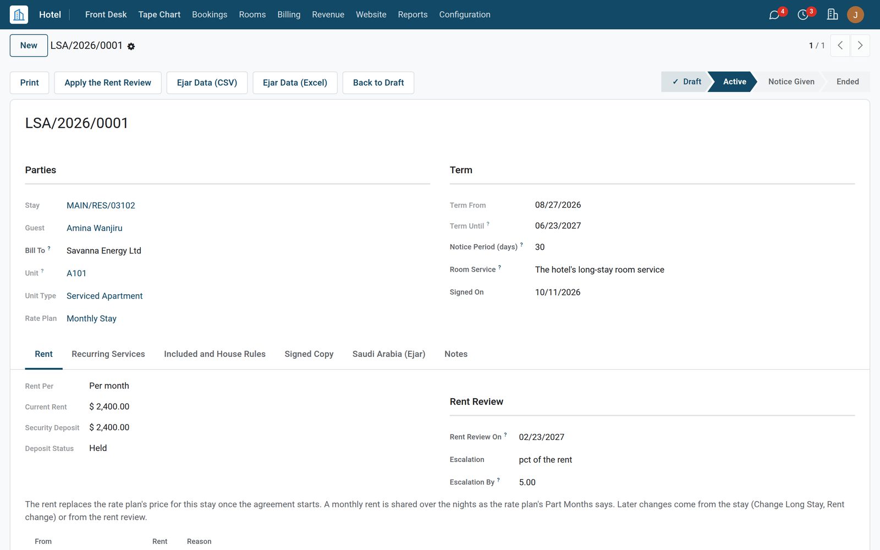Open the activities clock icon

click(803, 15)
